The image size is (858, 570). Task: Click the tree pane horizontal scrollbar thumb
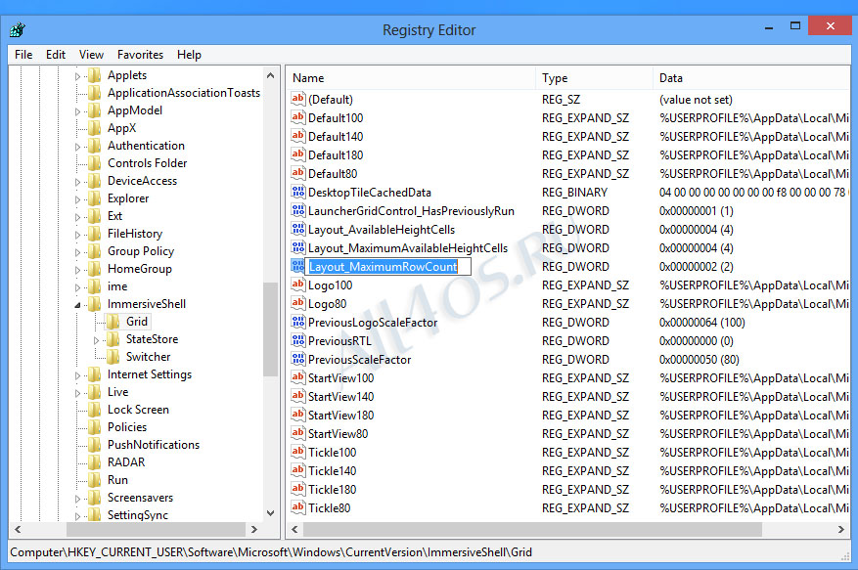[156, 529]
